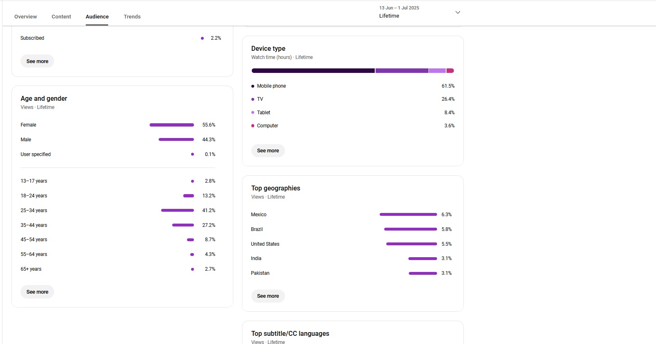
Task: Click the Pakistan views bar
Action: (x=423, y=273)
